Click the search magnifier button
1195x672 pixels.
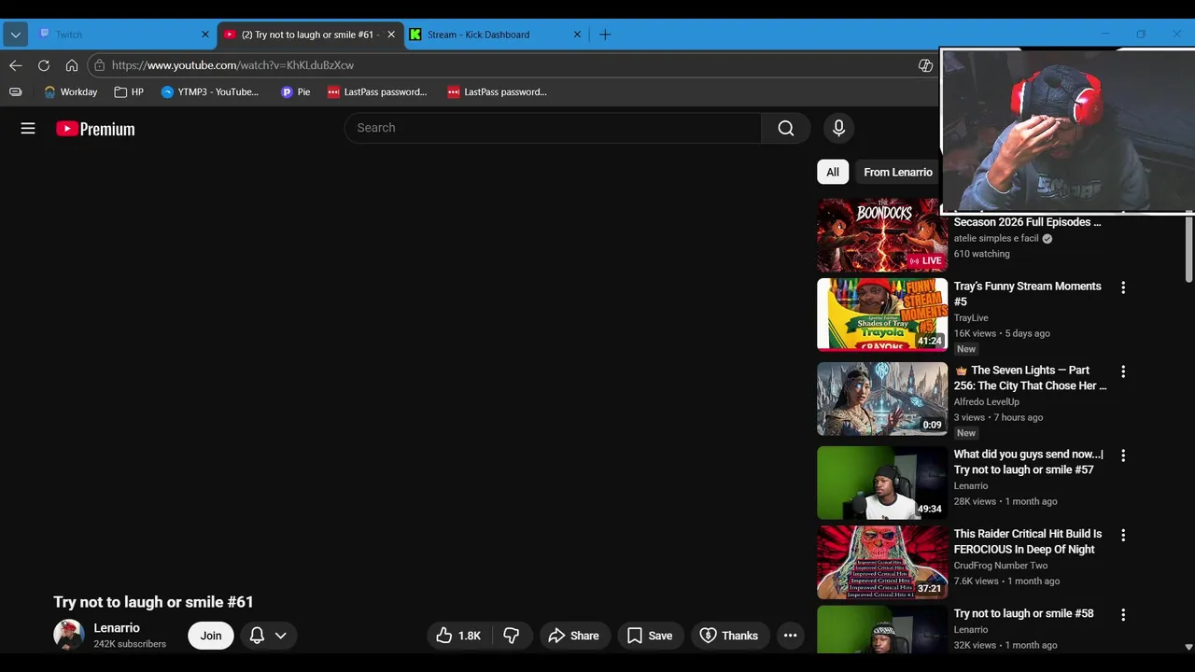point(786,128)
